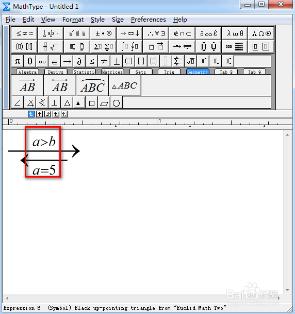This screenshot has height=314, width=295.
Task: Open the set theory symbols palette (∉∩⊂)
Action: click(x=182, y=33)
